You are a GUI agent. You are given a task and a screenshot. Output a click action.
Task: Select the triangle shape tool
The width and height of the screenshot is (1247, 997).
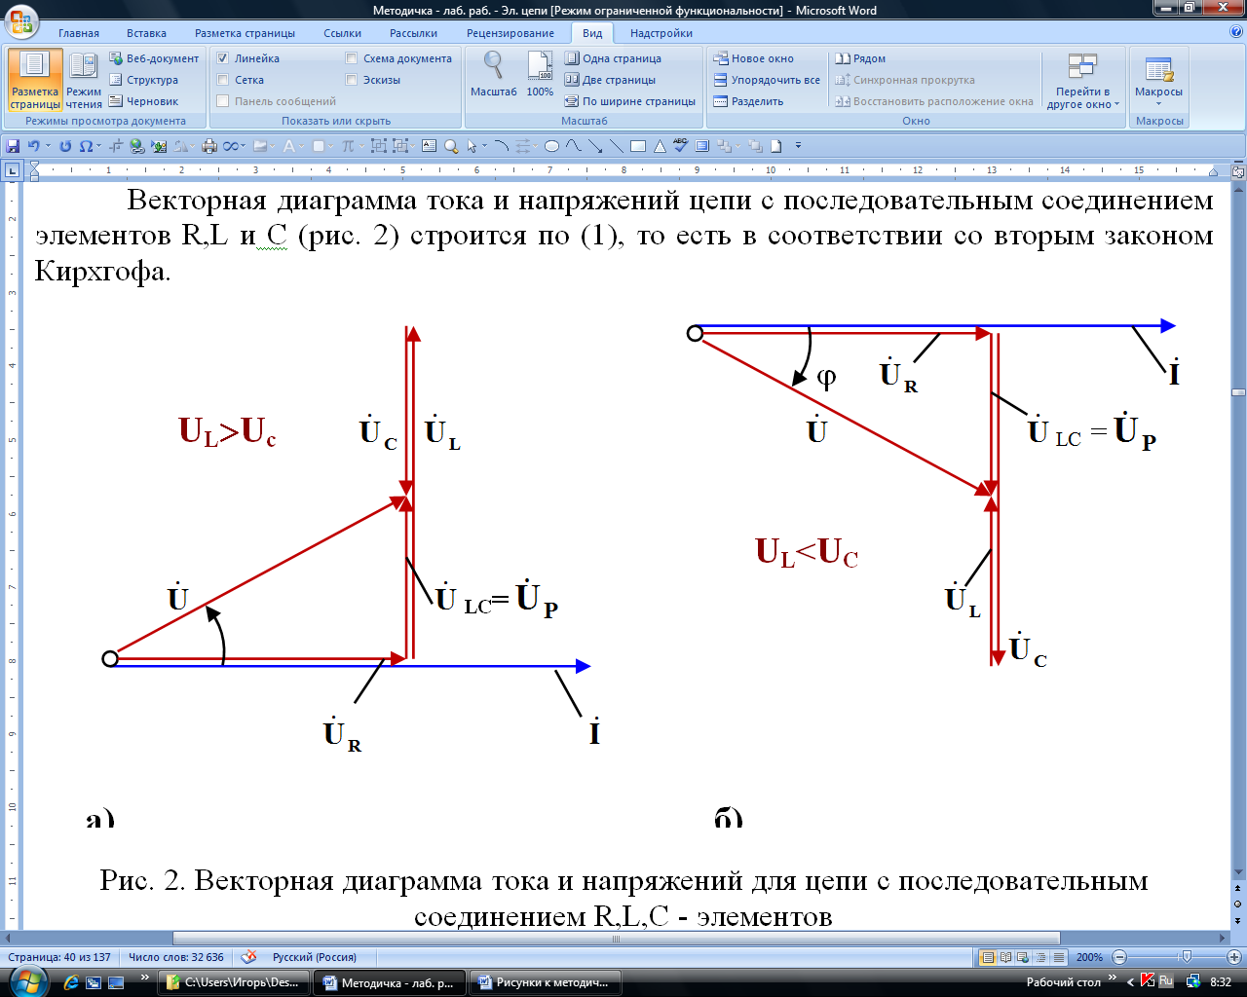[x=660, y=146]
